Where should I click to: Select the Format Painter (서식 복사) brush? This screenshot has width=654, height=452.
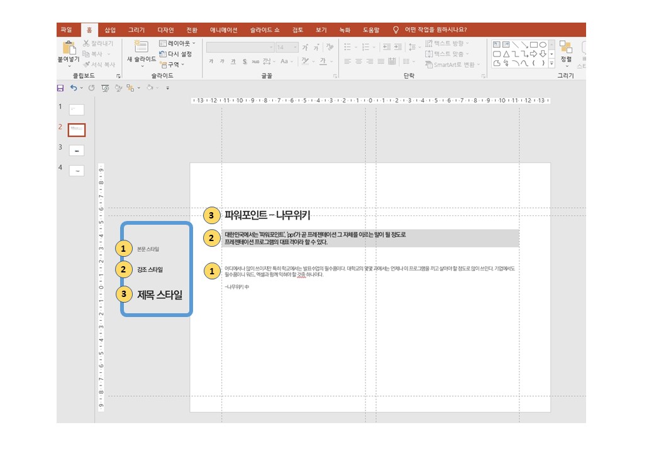pos(99,65)
